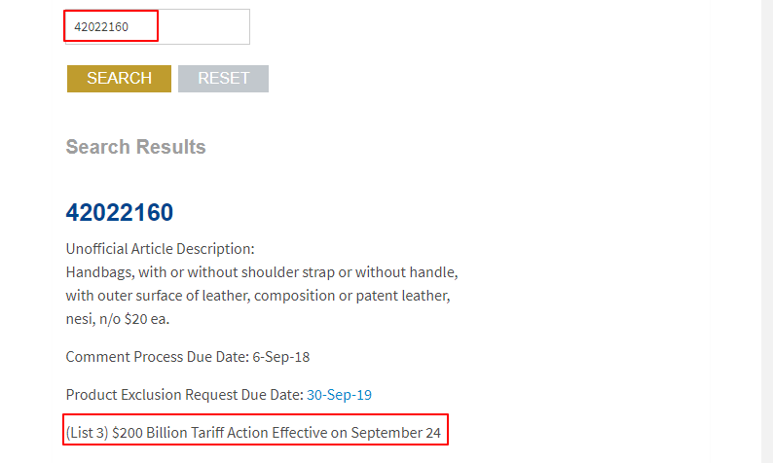This screenshot has height=463, width=773.
Task: Click the blue 42022160 result heading
Action: [120, 213]
